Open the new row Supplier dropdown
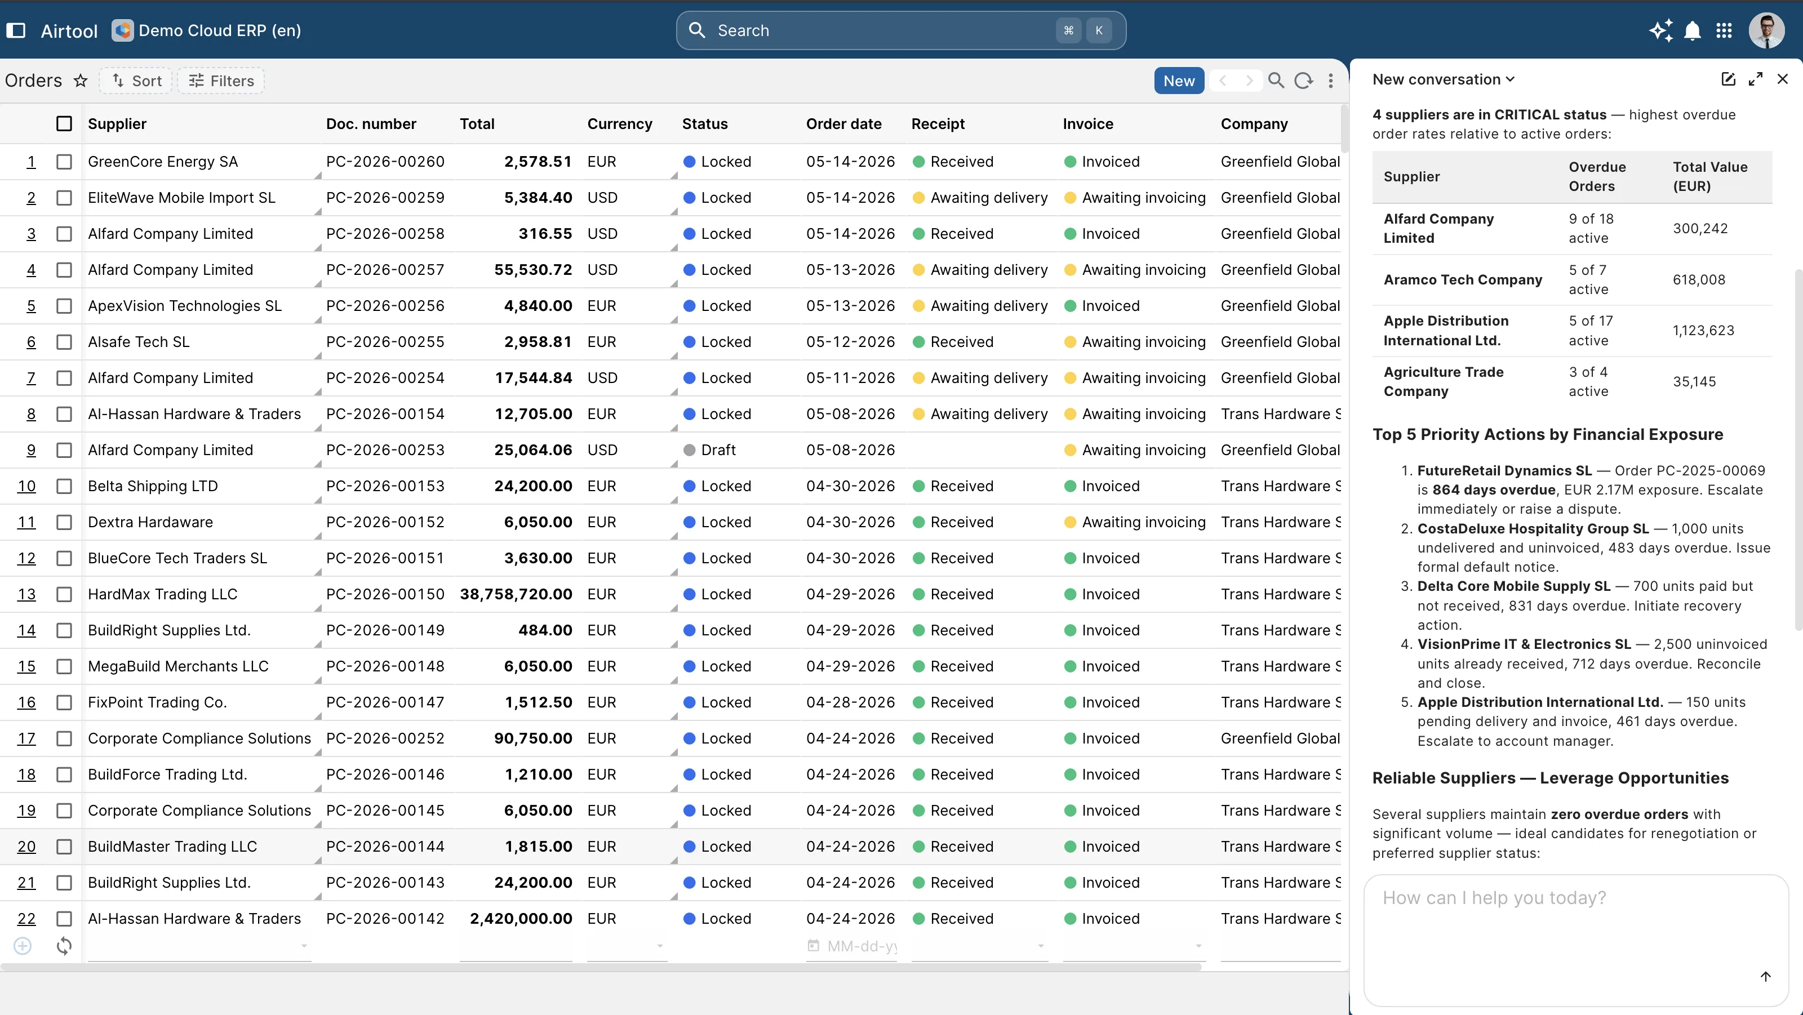The image size is (1803, 1015). click(304, 946)
